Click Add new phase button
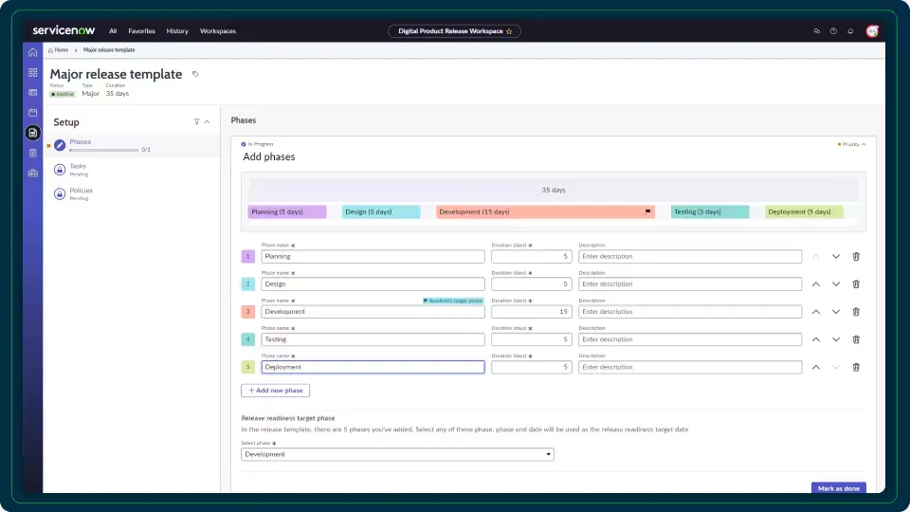910x512 pixels. pos(275,391)
